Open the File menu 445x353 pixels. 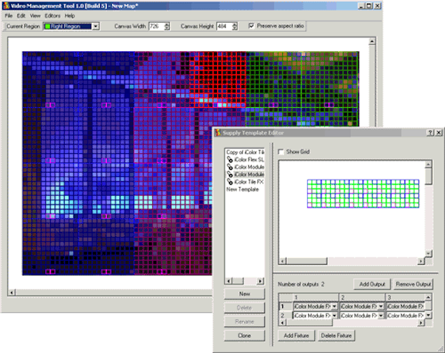[x=8, y=16]
